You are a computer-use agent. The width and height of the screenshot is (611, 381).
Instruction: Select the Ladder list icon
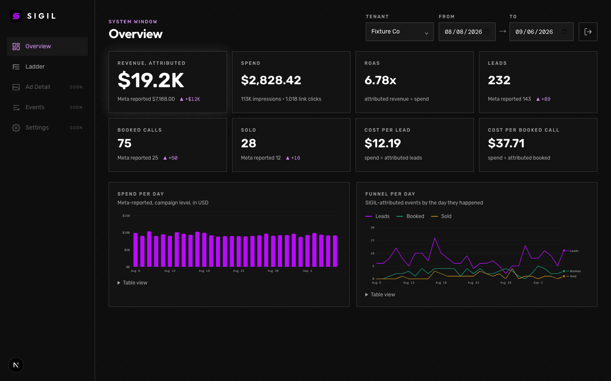[x=16, y=67]
